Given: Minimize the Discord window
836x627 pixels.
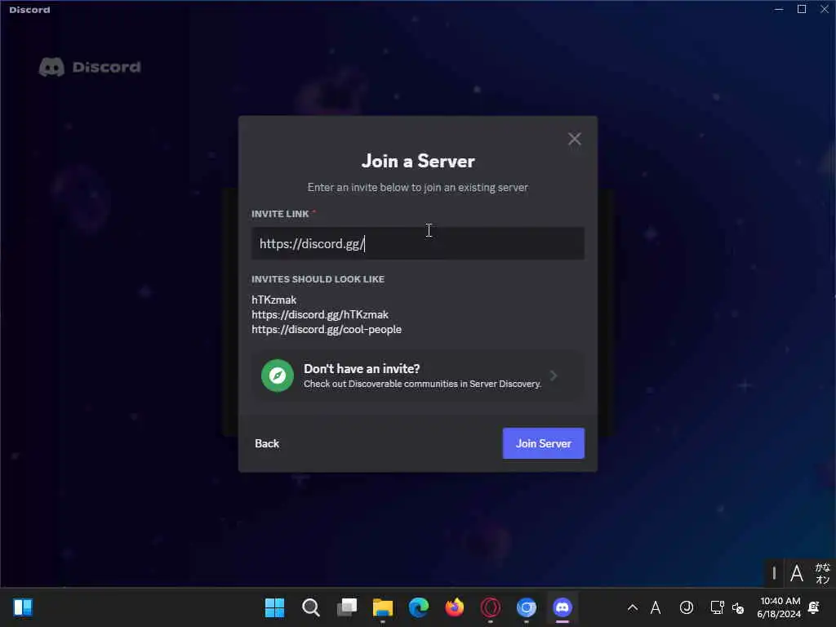Looking at the screenshot, I should pyautogui.click(x=779, y=9).
